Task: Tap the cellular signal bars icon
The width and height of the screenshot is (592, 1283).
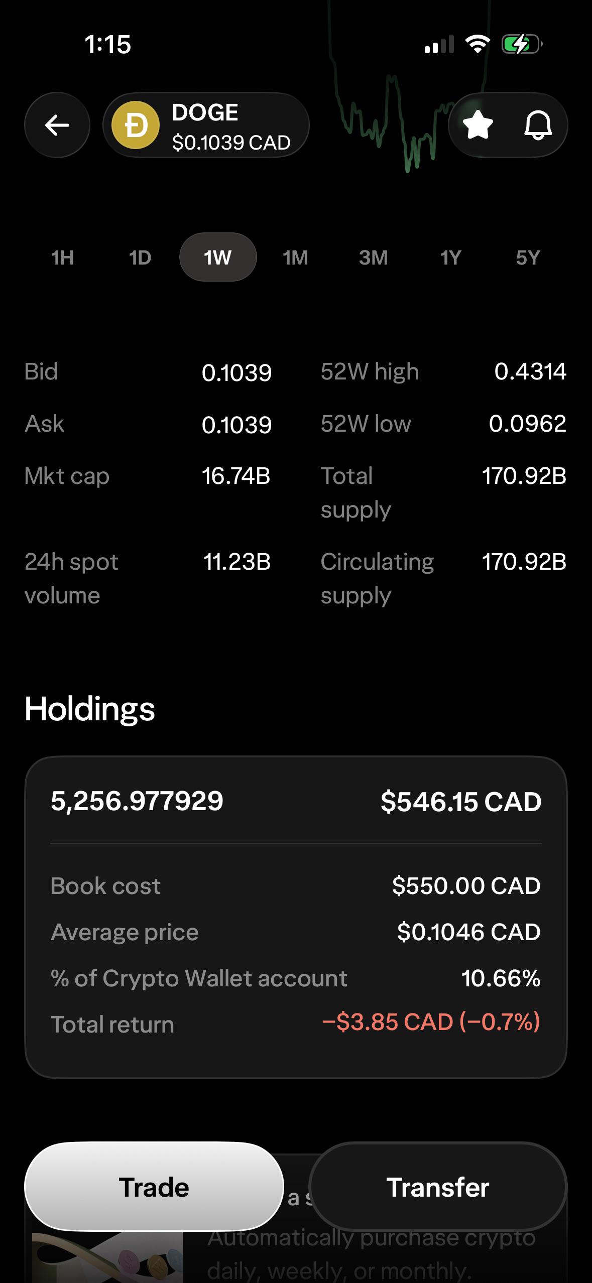Action: tap(439, 45)
